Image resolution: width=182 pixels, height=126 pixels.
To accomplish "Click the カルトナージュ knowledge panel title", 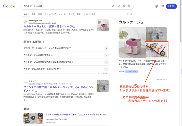I will tap(131, 22).
